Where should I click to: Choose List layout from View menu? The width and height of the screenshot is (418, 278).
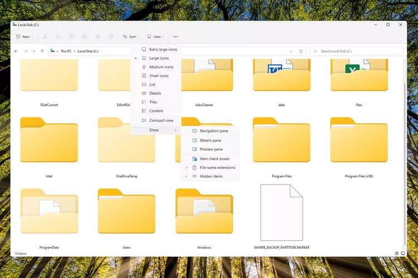pyautogui.click(x=156, y=85)
